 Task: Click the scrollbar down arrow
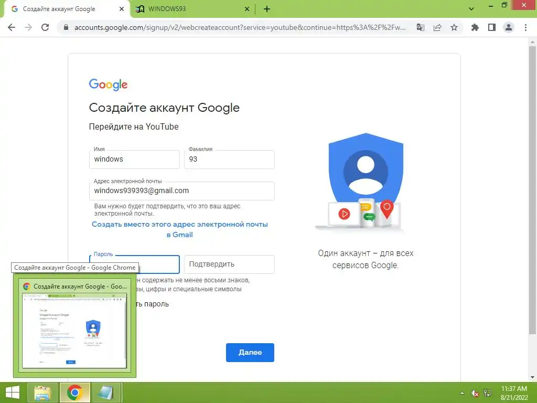pyautogui.click(x=532, y=377)
